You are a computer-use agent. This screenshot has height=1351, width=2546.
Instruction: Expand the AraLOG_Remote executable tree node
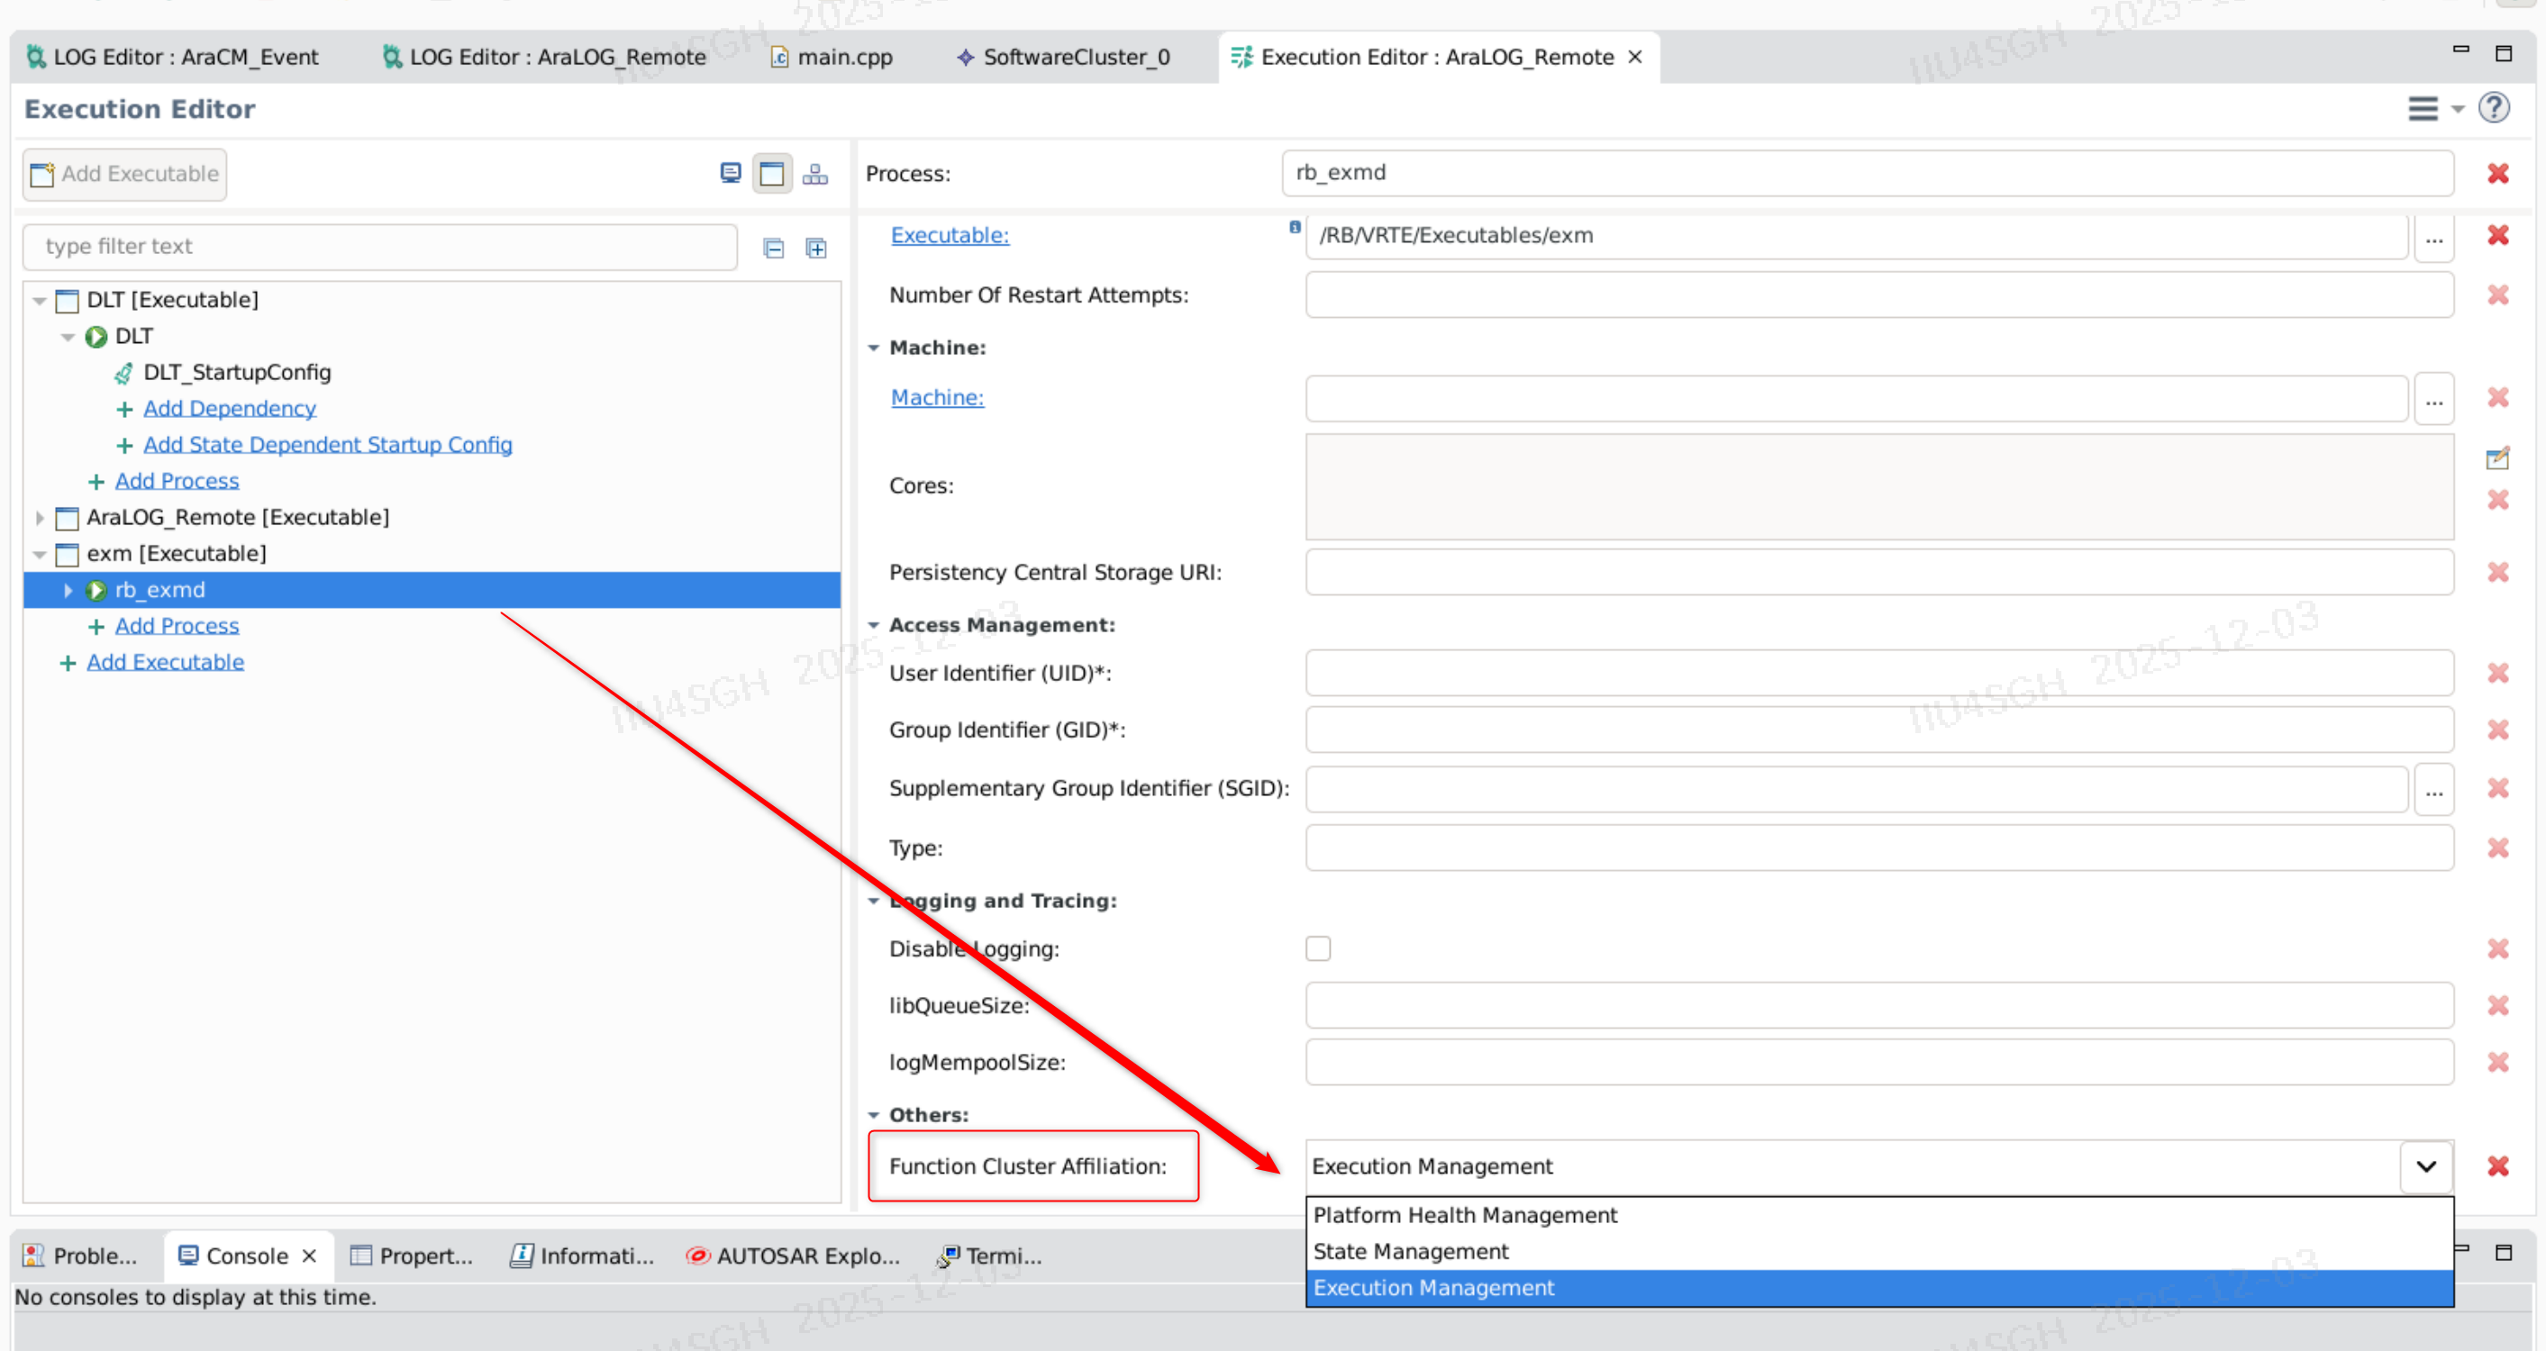[40, 518]
